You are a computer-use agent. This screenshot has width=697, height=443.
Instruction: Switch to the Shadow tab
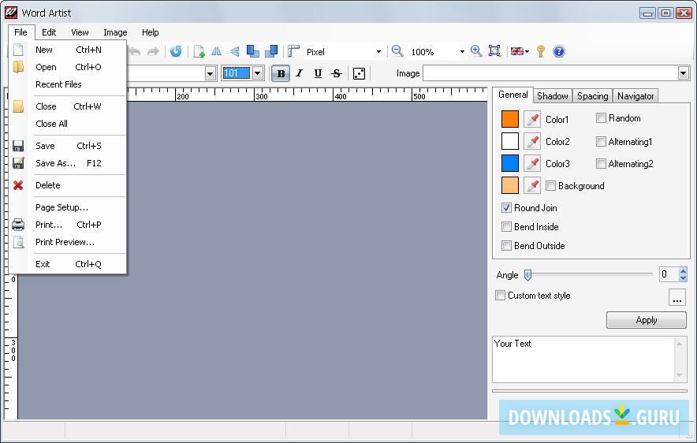(553, 96)
